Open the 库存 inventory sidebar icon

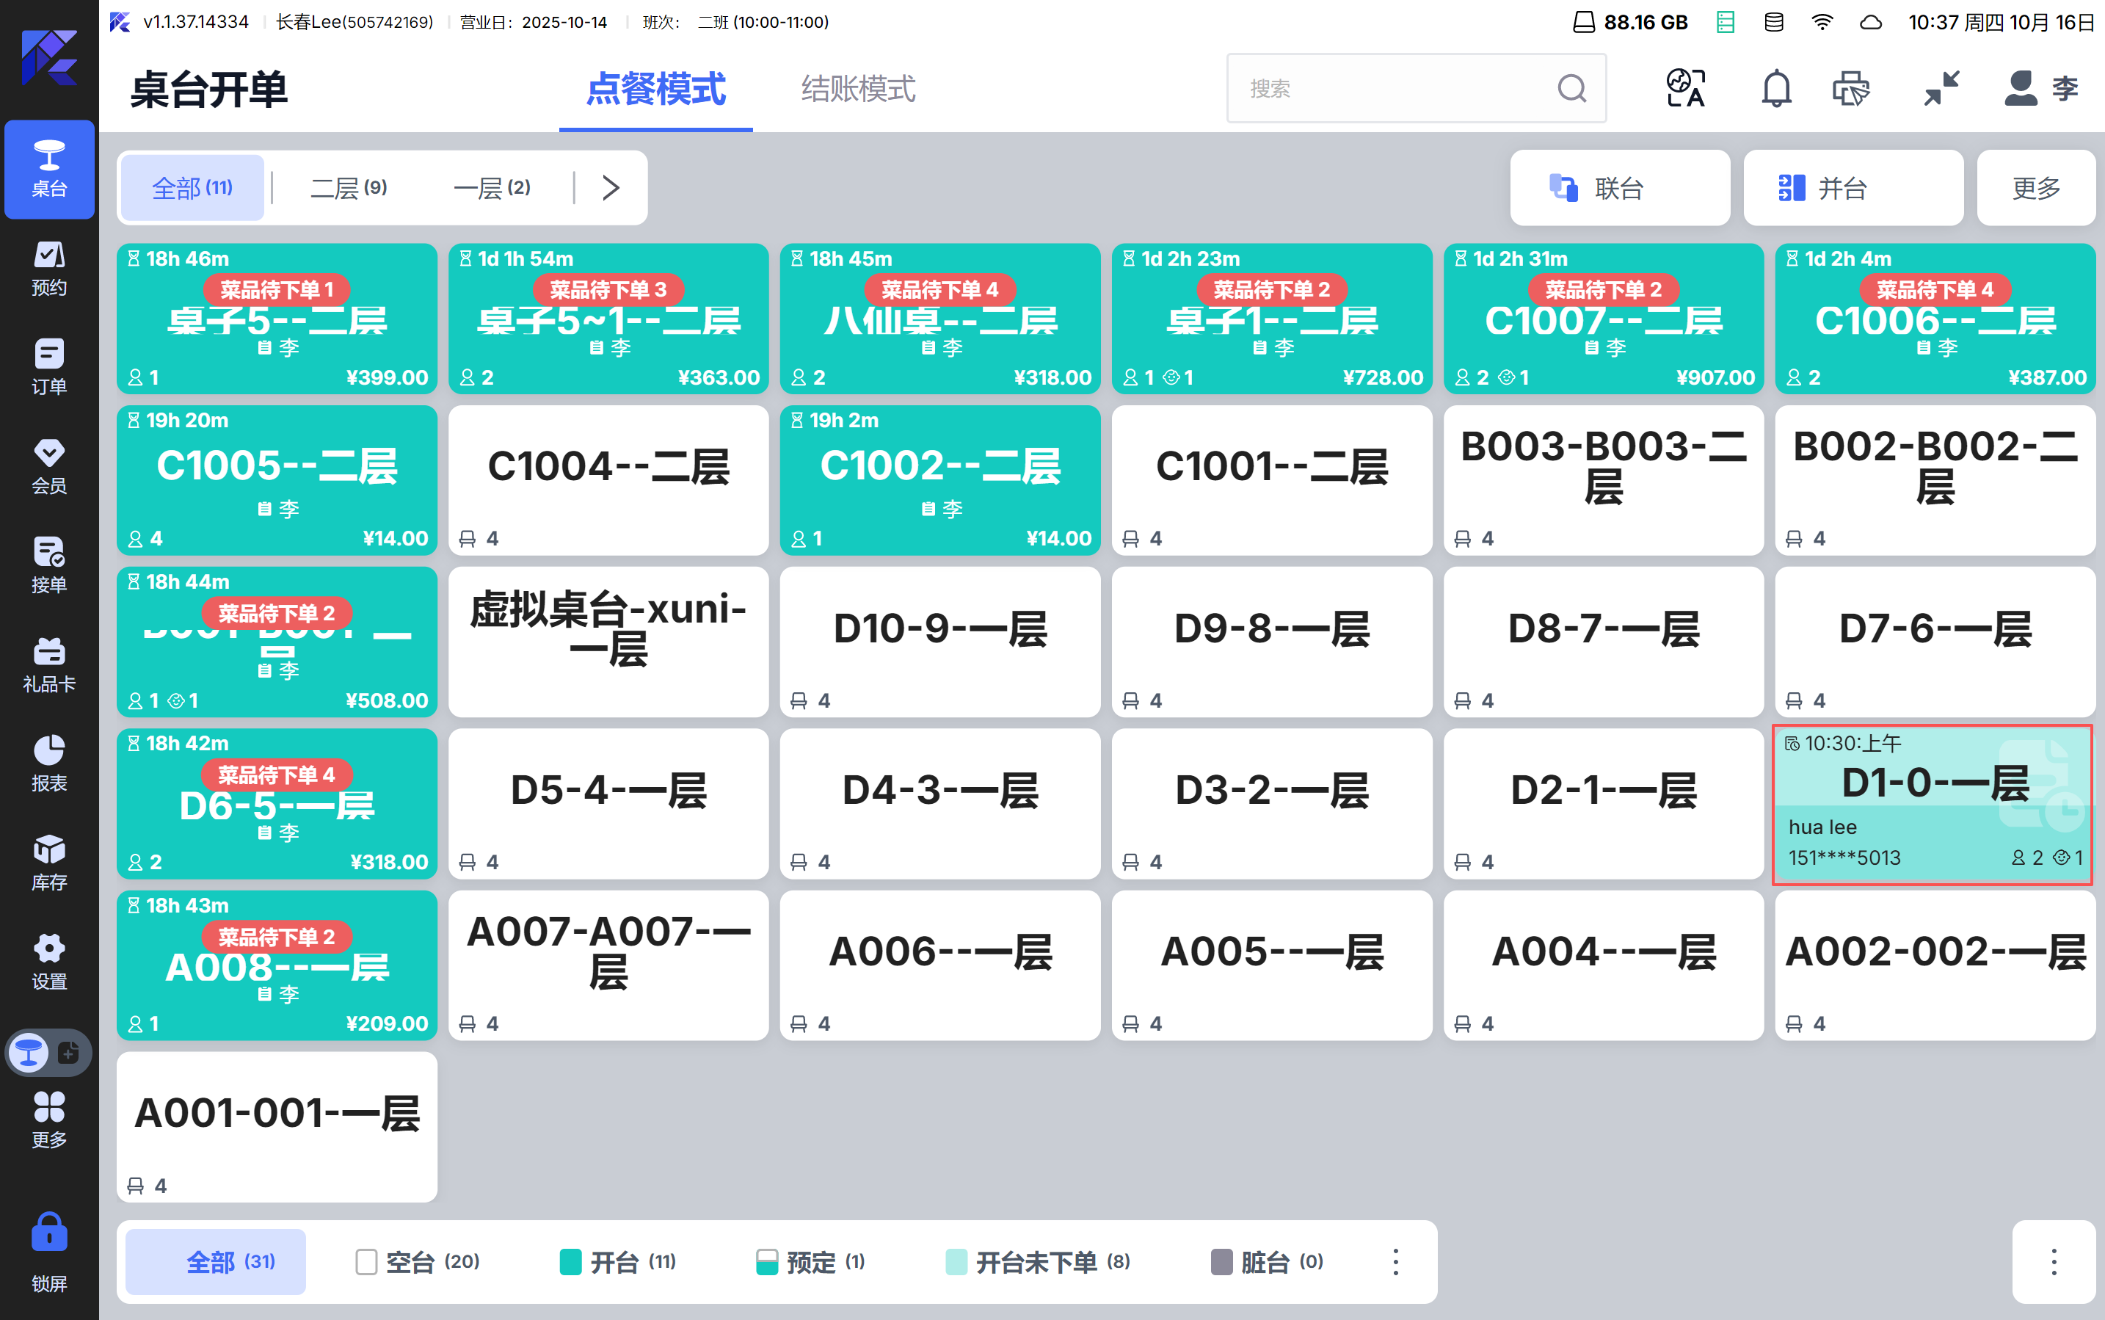click(x=49, y=863)
